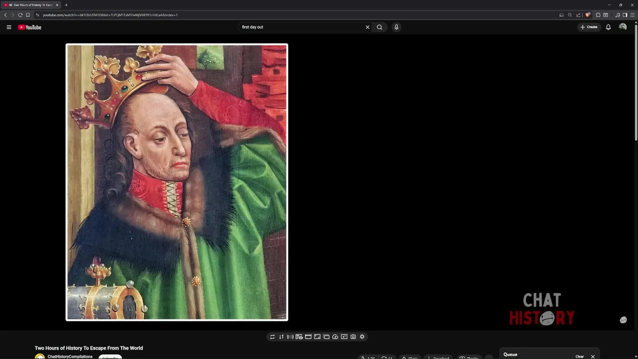Open the YouTube guide hamburger menu
Image resolution: width=638 pixels, height=359 pixels.
(x=9, y=27)
